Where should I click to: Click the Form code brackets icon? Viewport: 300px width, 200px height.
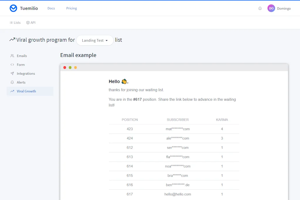12,65
